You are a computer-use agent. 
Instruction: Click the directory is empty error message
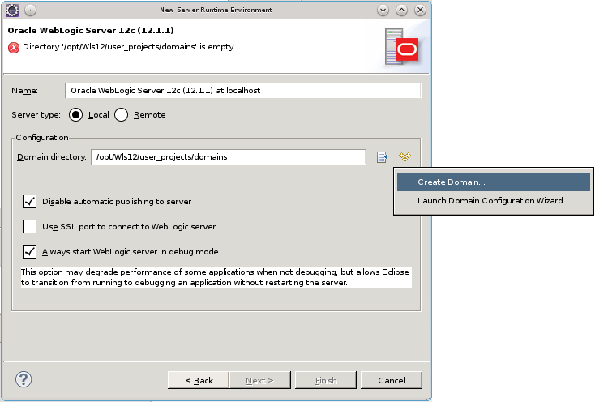129,47
